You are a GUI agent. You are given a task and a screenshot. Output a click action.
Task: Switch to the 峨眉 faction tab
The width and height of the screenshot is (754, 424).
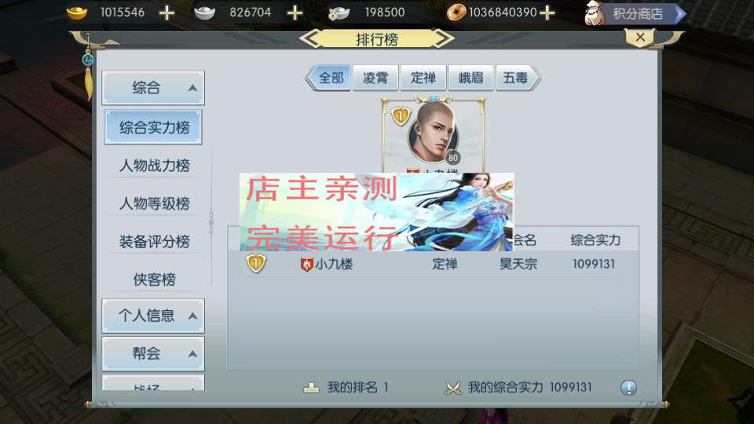coord(470,78)
